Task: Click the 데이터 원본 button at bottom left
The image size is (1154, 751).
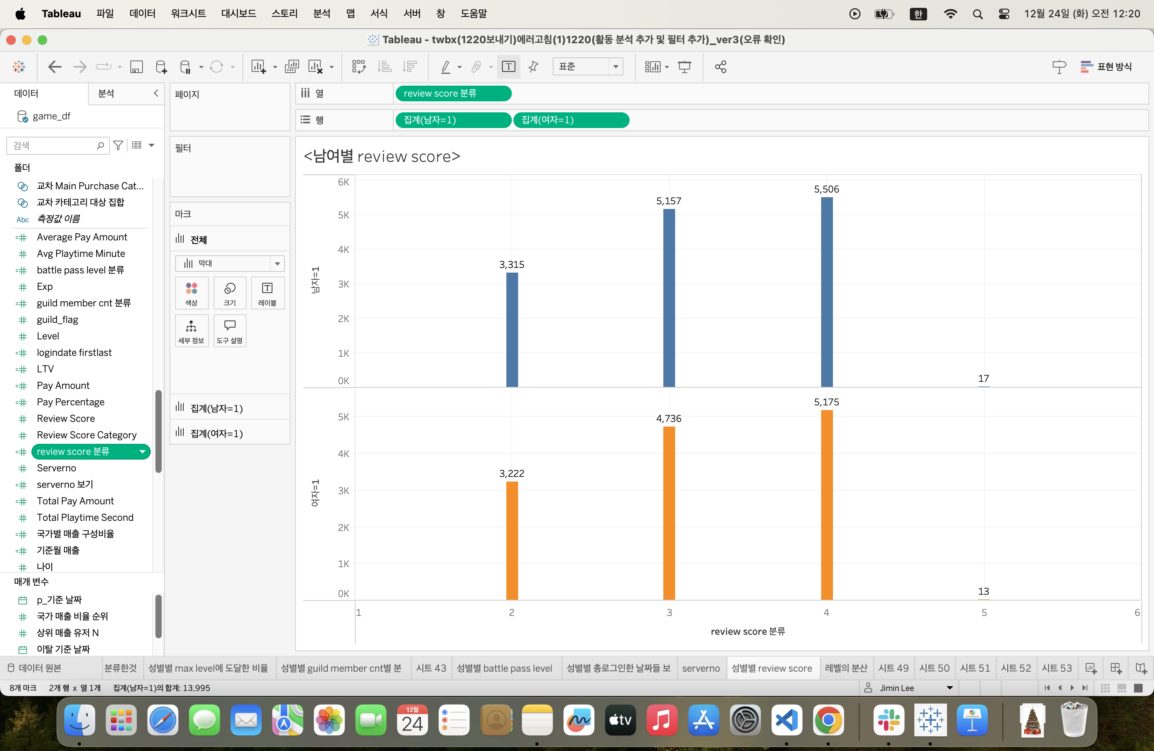Action: (35, 668)
